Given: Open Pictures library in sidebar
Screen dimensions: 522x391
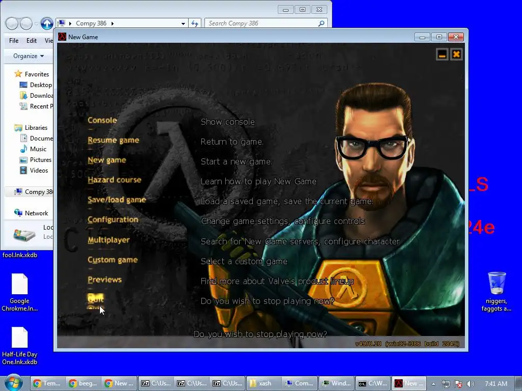Looking at the screenshot, I should 36,159.
